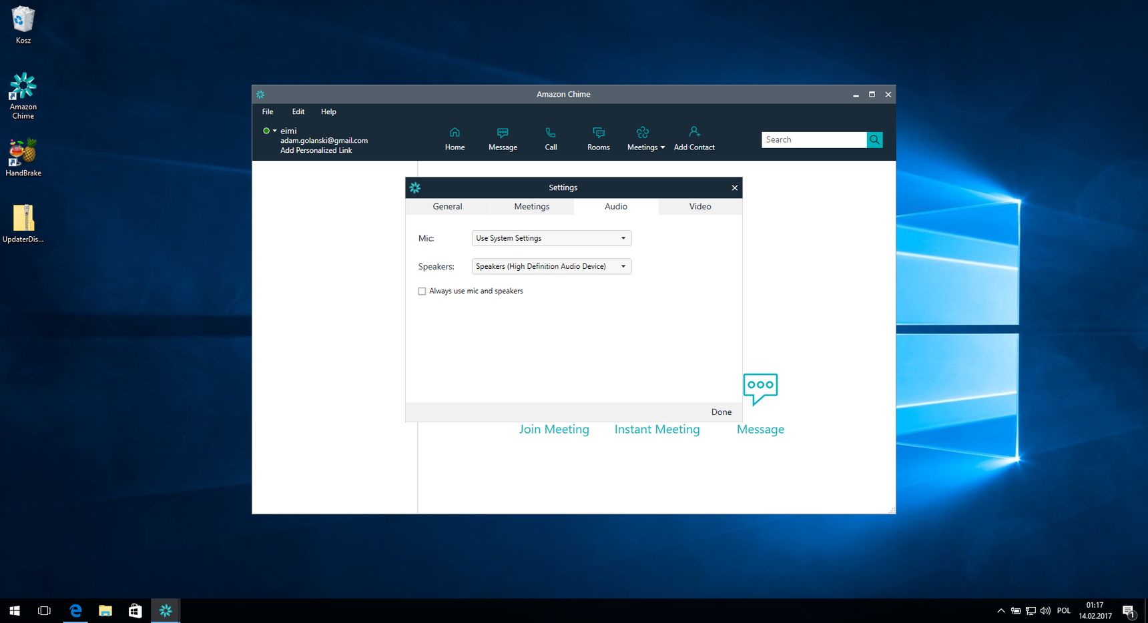This screenshot has height=623, width=1148.
Task: Click the email adam.golanski@gmail.com
Action: click(x=324, y=141)
